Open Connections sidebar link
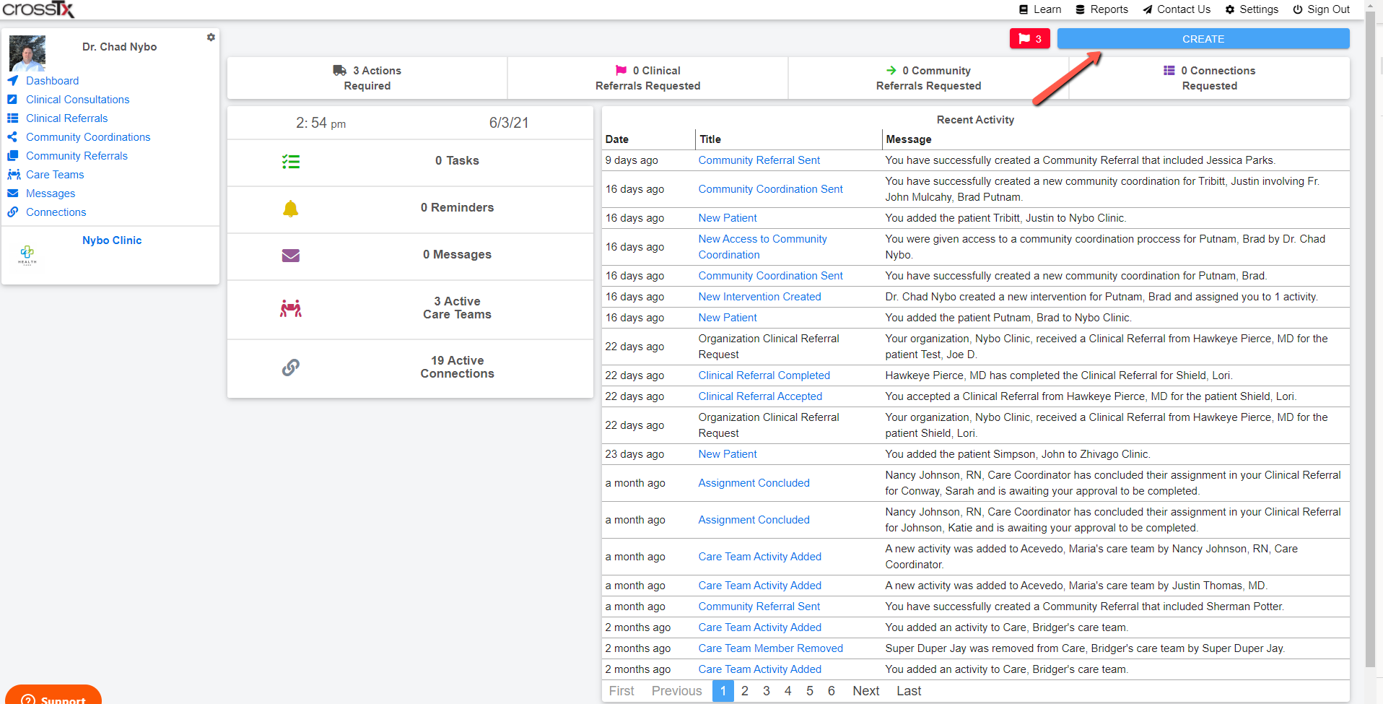1383x704 pixels. [56, 212]
